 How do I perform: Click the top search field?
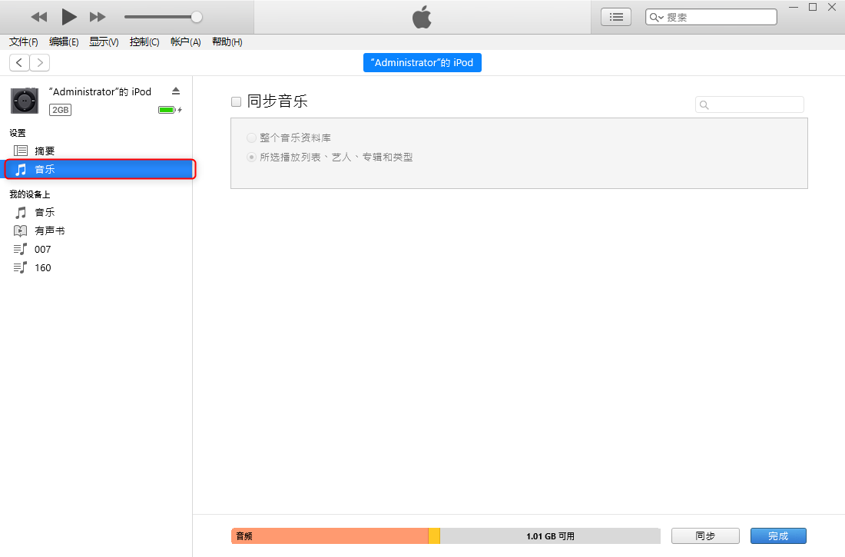pyautogui.click(x=711, y=17)
